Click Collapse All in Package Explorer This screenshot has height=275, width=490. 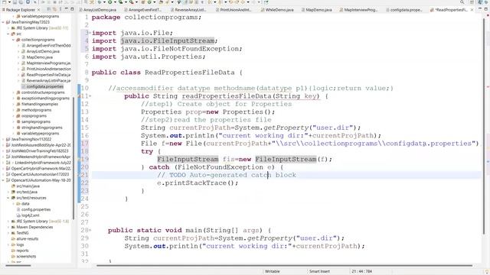coord(49,9)
